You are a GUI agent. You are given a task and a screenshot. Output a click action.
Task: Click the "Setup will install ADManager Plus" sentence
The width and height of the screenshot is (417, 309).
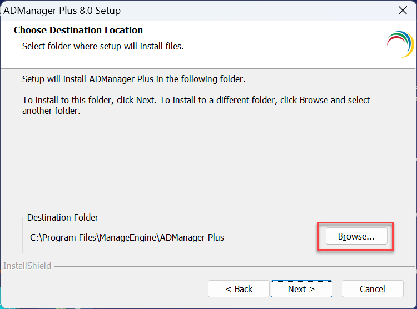click(x=133, y=79)
